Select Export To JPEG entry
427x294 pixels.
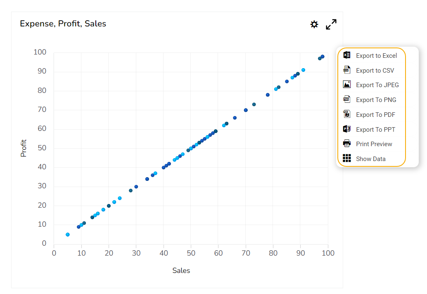377,85
